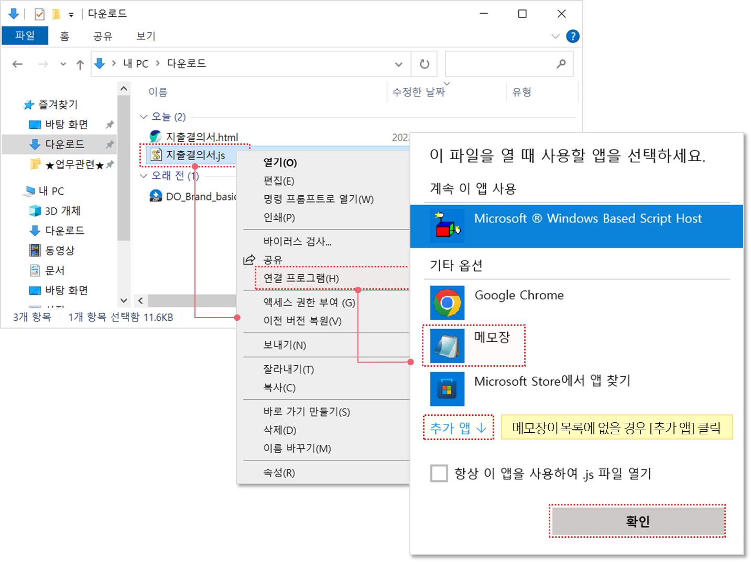
Task: Click the refresh icon in address bar
Action: pyautogui.click(x=425, y=64)
